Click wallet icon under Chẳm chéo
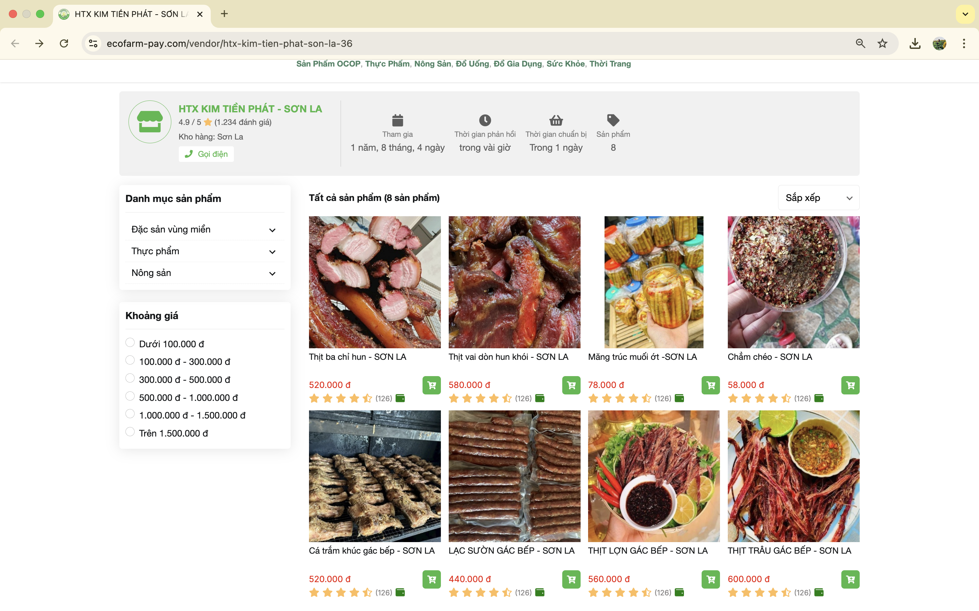The width and height of the screenshot is (979, 611). [819, 399]
